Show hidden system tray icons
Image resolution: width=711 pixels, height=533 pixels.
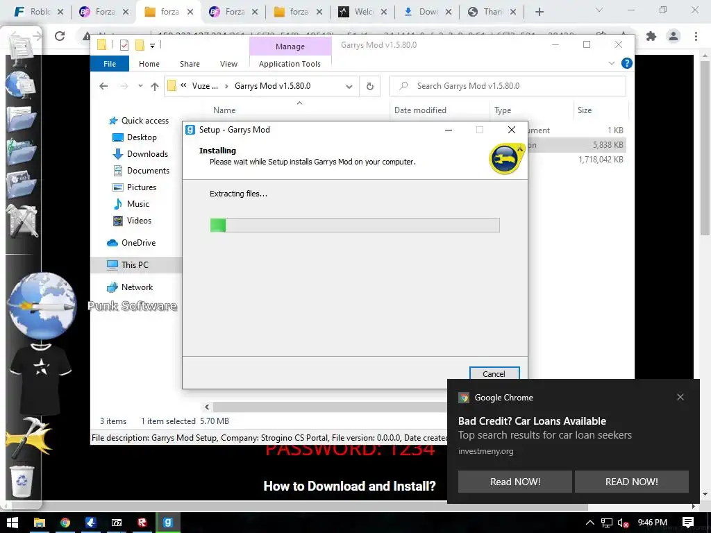pyautogui.click(x=590, y=523)
